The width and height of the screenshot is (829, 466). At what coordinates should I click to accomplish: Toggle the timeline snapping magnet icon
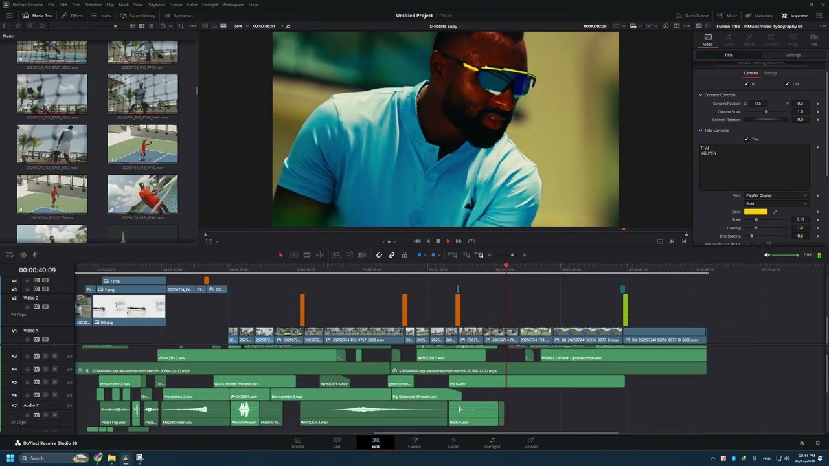click(x=379, y=255)
